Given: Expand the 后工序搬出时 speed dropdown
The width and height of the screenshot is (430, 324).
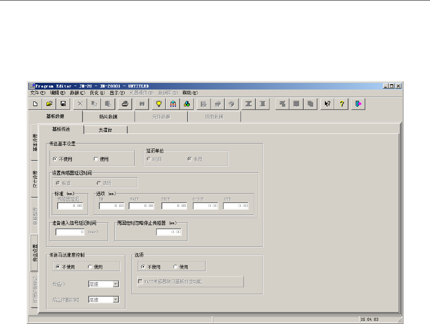Looking at the screenshot, I should coord(116,300).
